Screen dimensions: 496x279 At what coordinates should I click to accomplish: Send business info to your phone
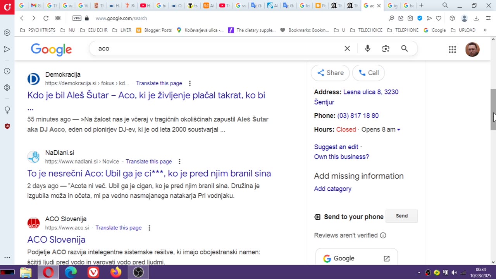401,216
